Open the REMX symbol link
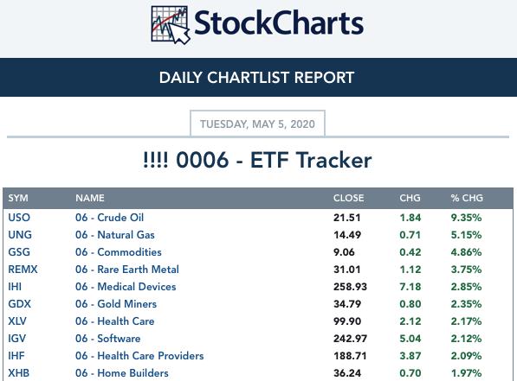Screen dimensions: 517x381 click(x=23, y=270)
